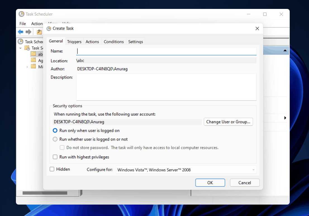Switch to the Triggers tab

pyautogui.click(x=74, y=41)
